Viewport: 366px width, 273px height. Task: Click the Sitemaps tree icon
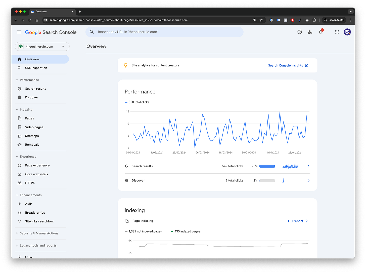pos(19,136)
